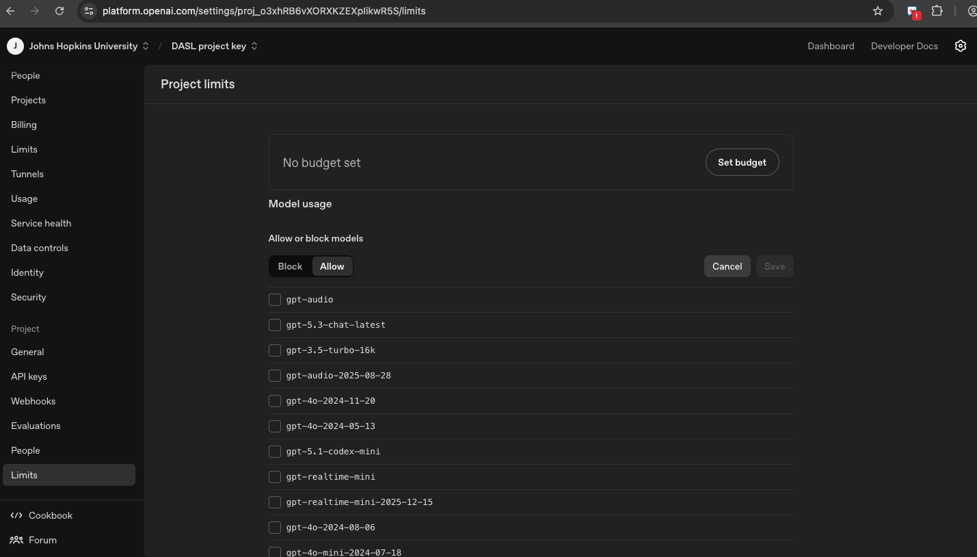Viewport: 977px width, 557px height.
Task: Click the organization avatar letter J
Action: (x=15, y=46)
